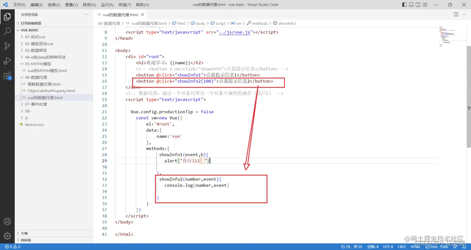Click 行 29, 列 35 cursor position status
Screen dimensions: 471x250
tap(352, 247)
